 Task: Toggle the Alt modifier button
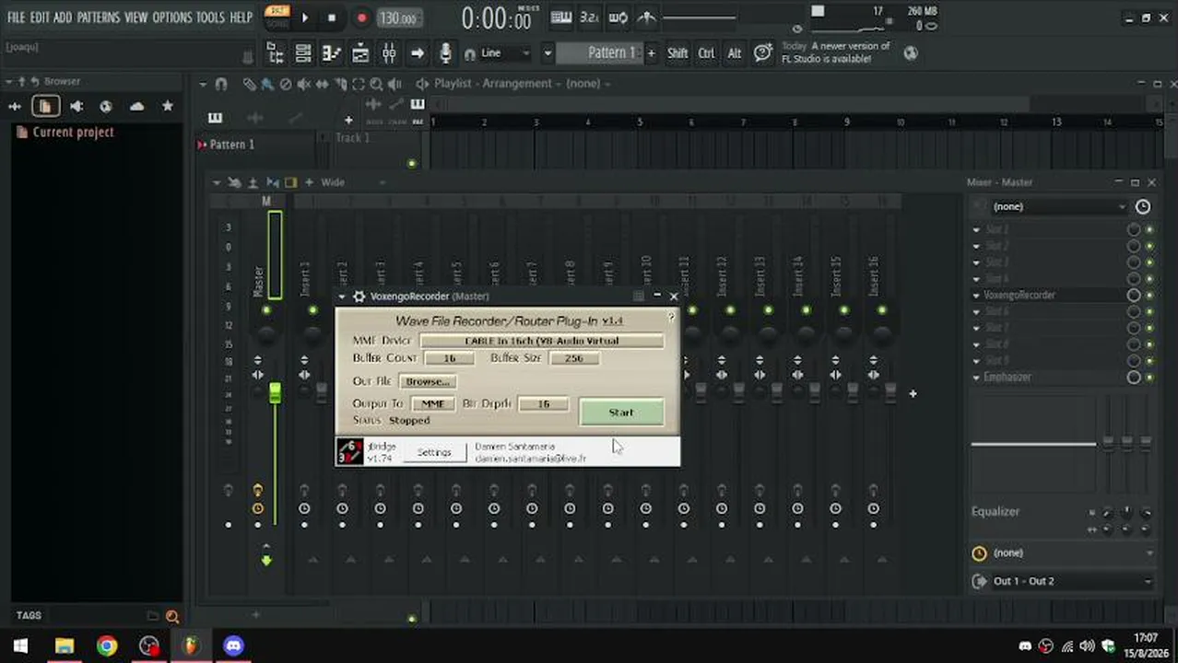735,53
